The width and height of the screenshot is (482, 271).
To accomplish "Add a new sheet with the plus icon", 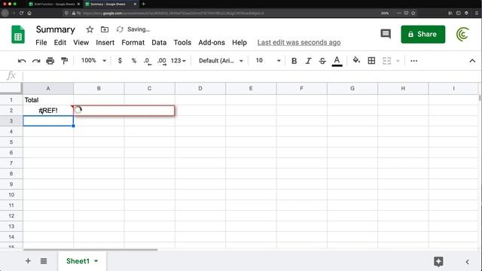I will coord(28,261).
